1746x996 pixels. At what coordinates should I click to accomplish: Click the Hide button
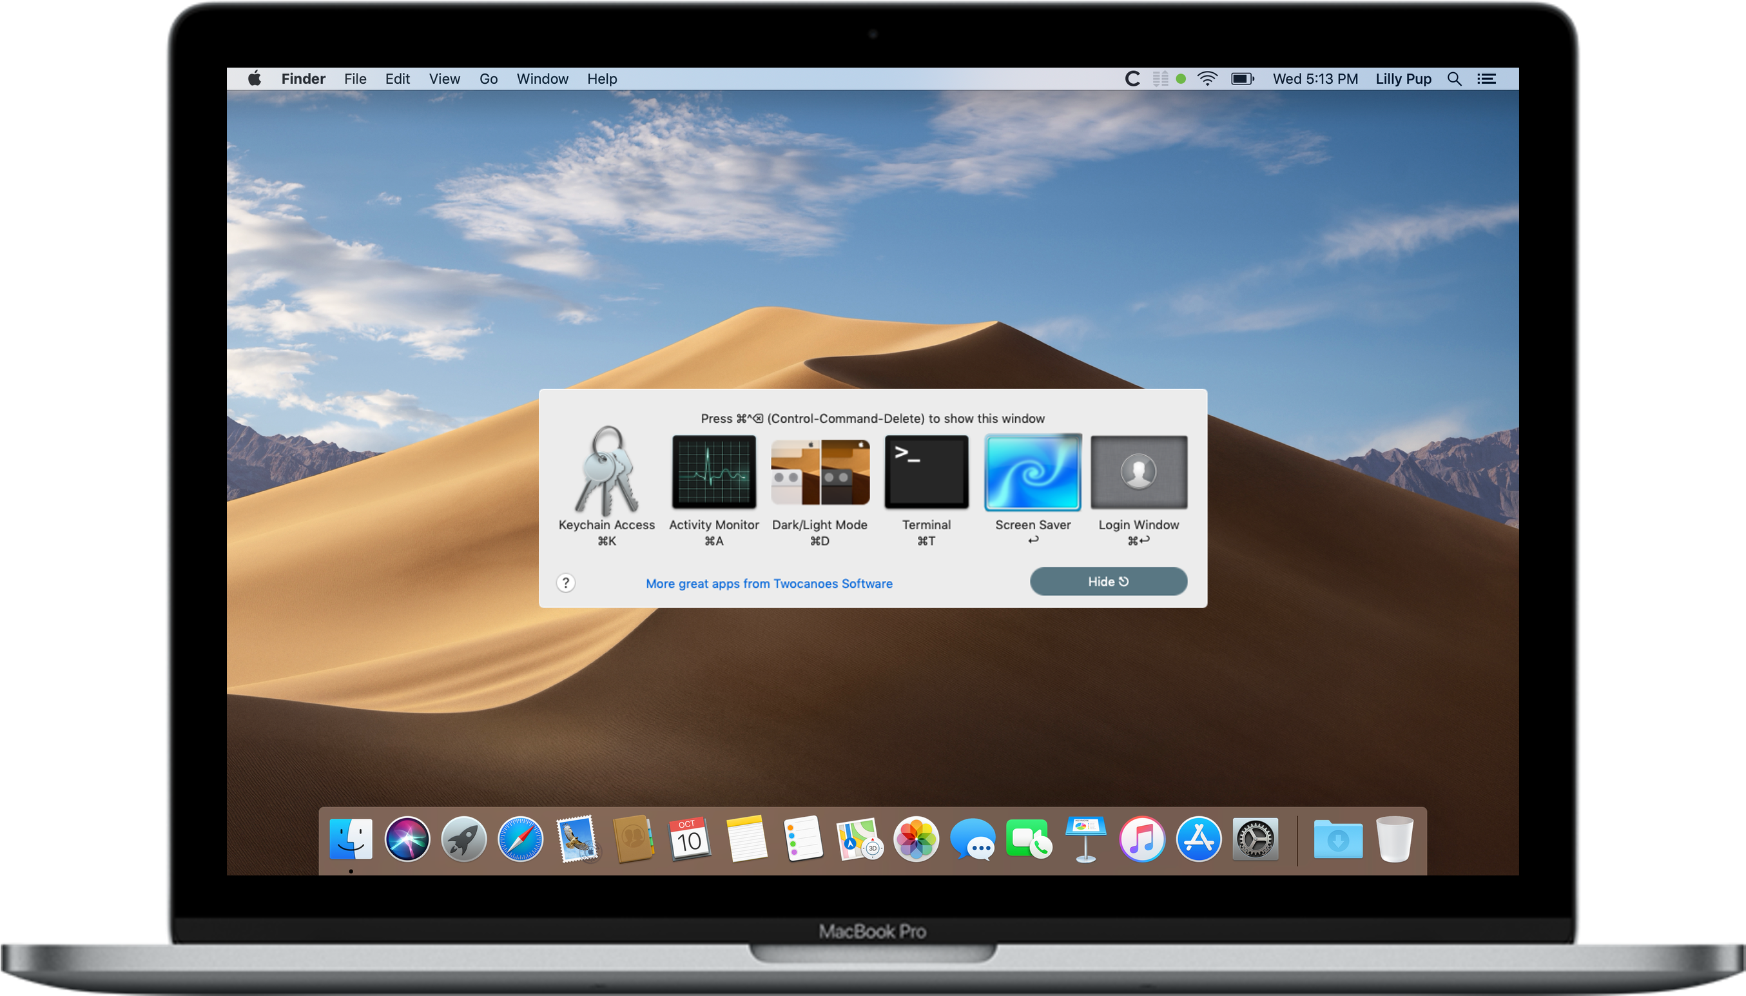point(1109,581)
